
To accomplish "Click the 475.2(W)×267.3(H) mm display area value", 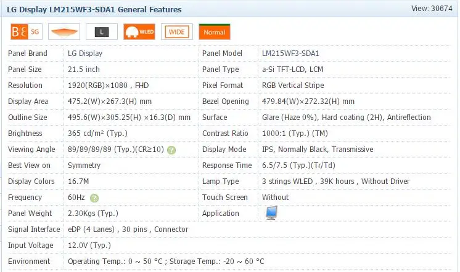I will coord(110,102).
